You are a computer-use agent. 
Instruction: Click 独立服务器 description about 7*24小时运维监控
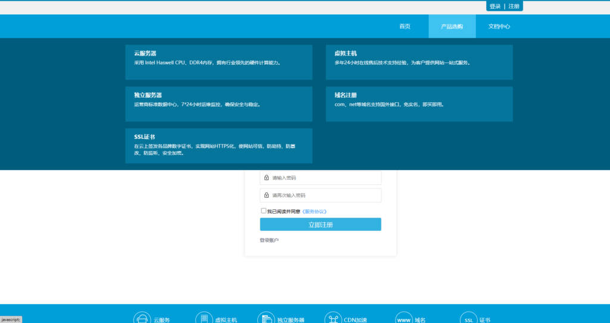click(197, 105)
